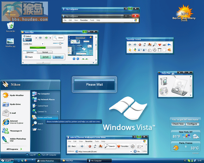Click Home icon in adni18 browser toolbar

100,146
